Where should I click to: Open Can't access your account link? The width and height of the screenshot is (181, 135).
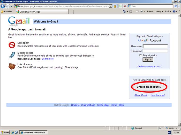click(149, 66)
